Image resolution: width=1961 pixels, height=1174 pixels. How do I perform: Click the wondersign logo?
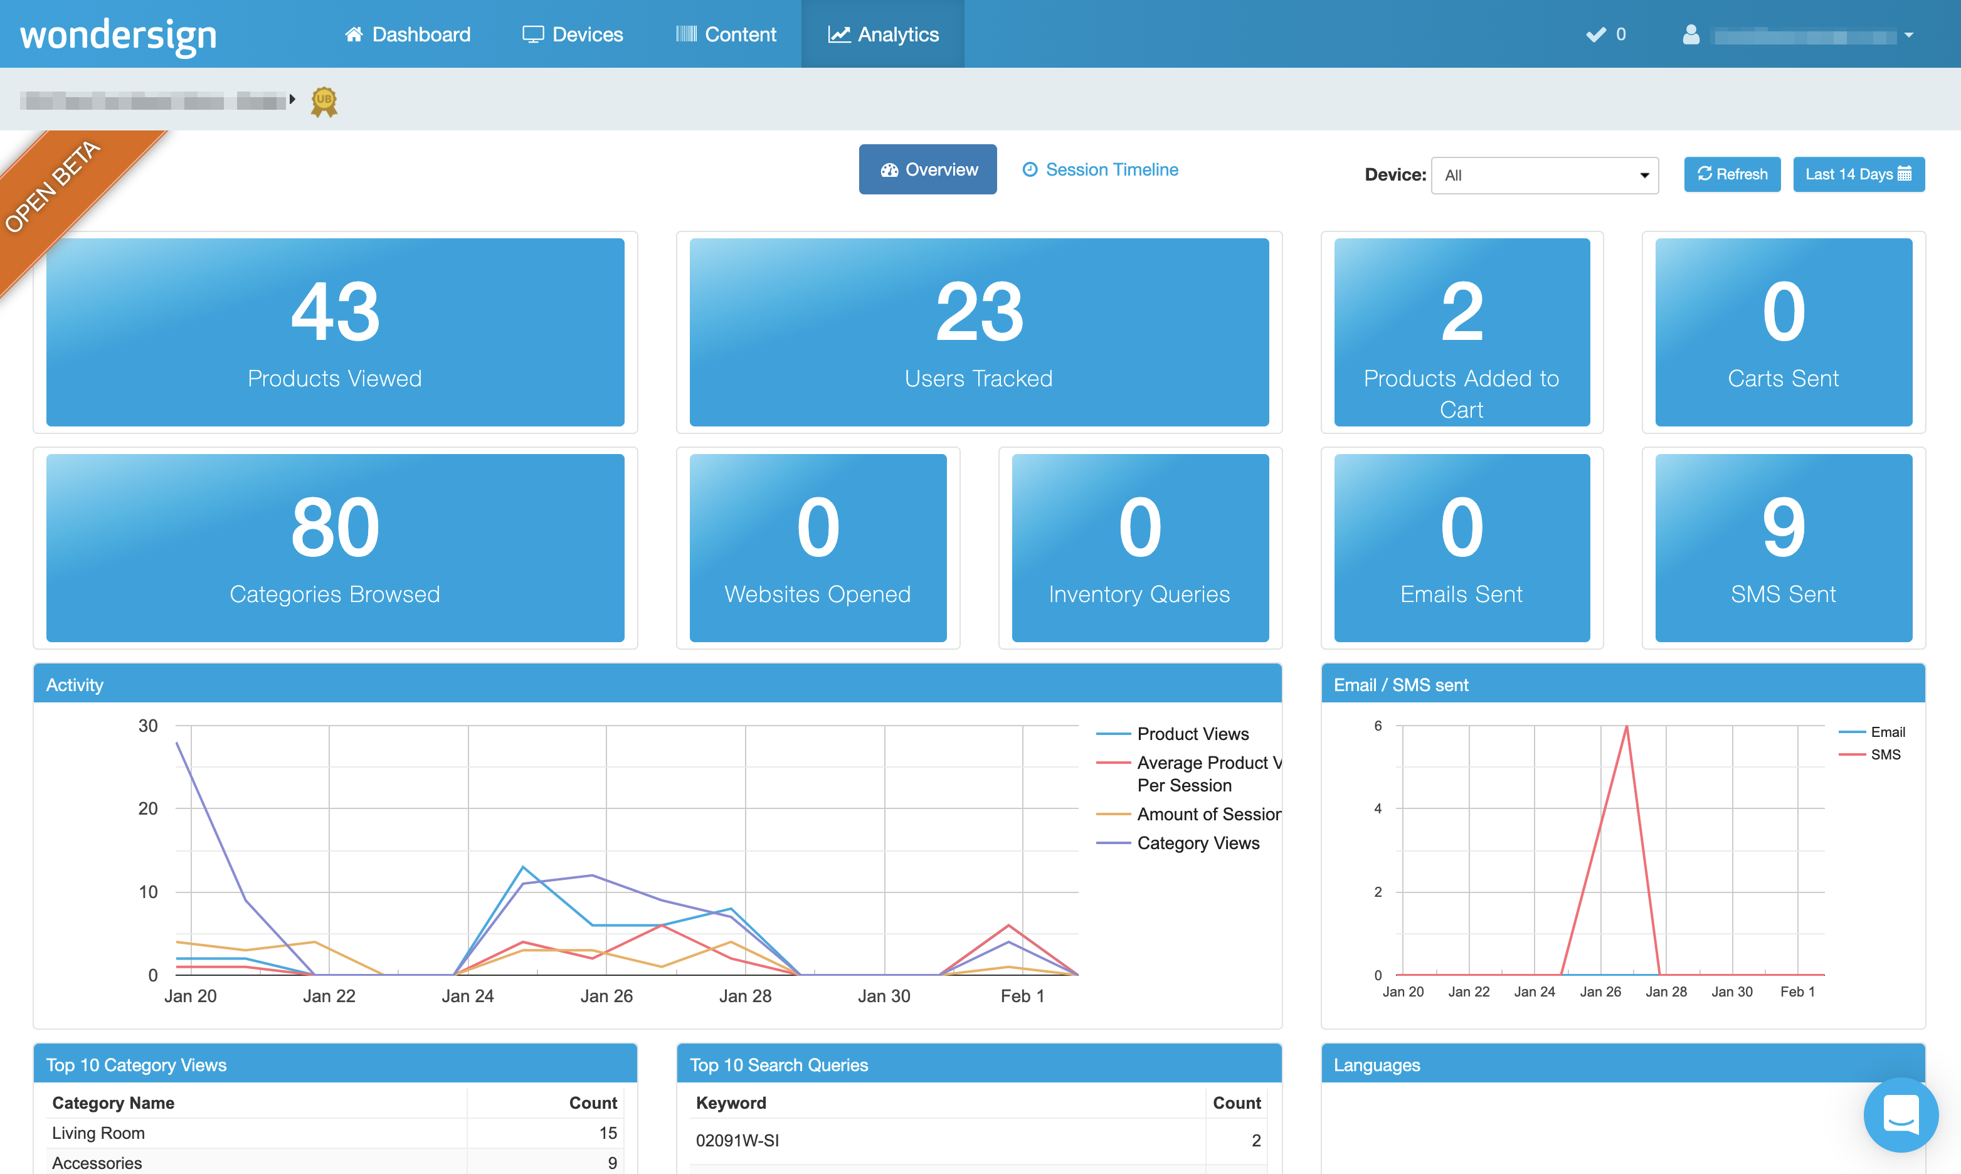[x=118, y=35]
